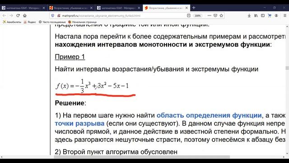This screenshot has width=289, height=163.
Task: Open page actions three-dot menu
Action: coord(209,16)
